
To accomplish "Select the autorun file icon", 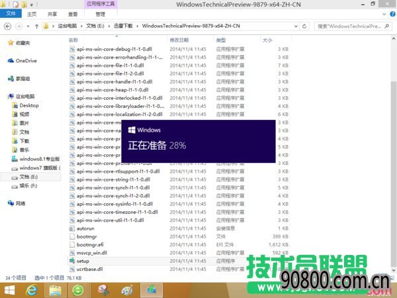I will pyautogui.click(x=72, y=228).
